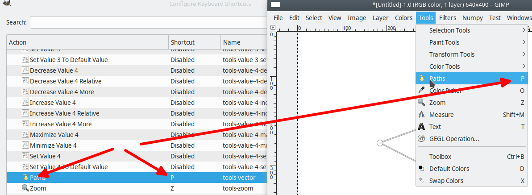The width and height of the screenshot is (532, 195).
Task: Click the Zoom magnifier icon in Tools menu
Action: pos(421,103)
